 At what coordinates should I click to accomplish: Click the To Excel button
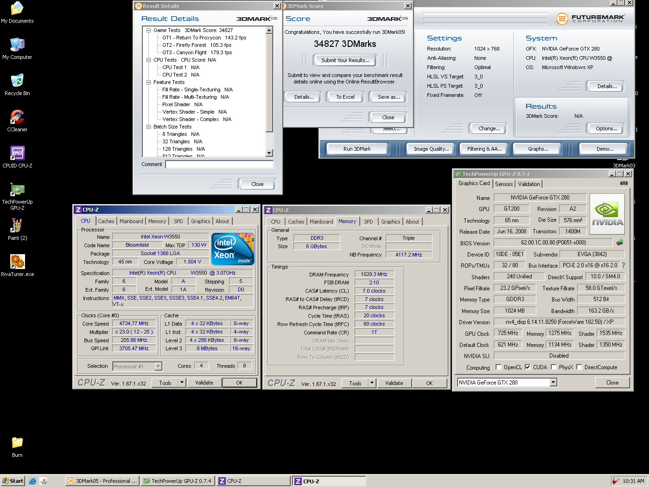tap(345, 97)
